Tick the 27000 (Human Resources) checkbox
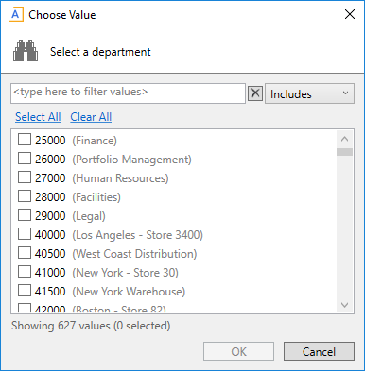 click(x=25, y=177)
